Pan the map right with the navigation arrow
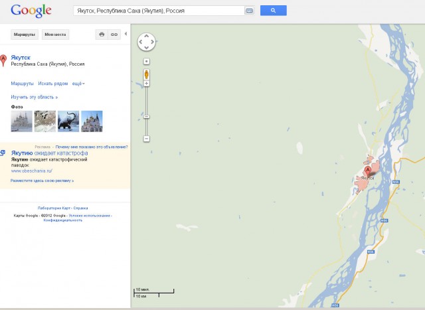The width and height of the screenshot is (425, 310). pos(153,42)
